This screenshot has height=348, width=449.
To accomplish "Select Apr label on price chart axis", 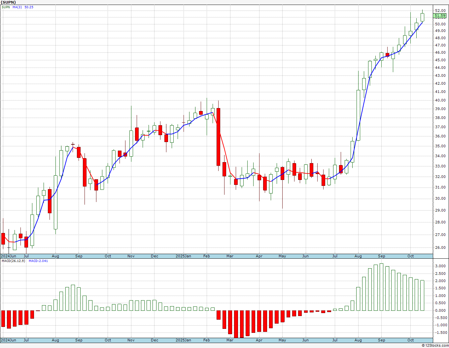I will 259,256.
